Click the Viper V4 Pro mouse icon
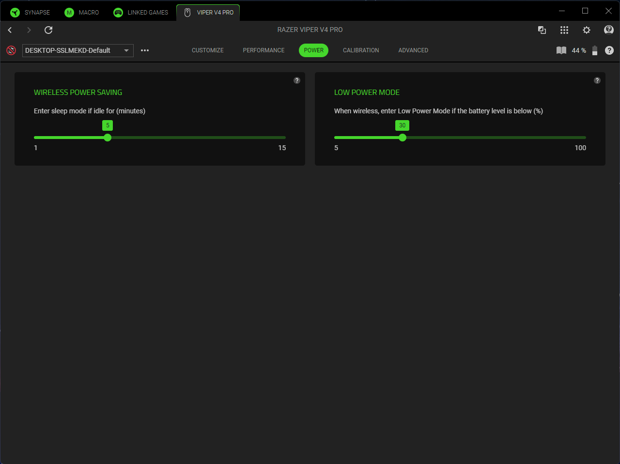Image resolution: width=620 pixels, height=464 pixels. coord(187,13)
